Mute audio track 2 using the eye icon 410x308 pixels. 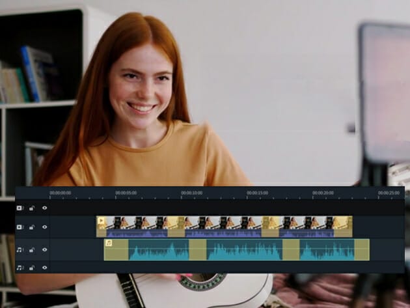pos(45,267)
